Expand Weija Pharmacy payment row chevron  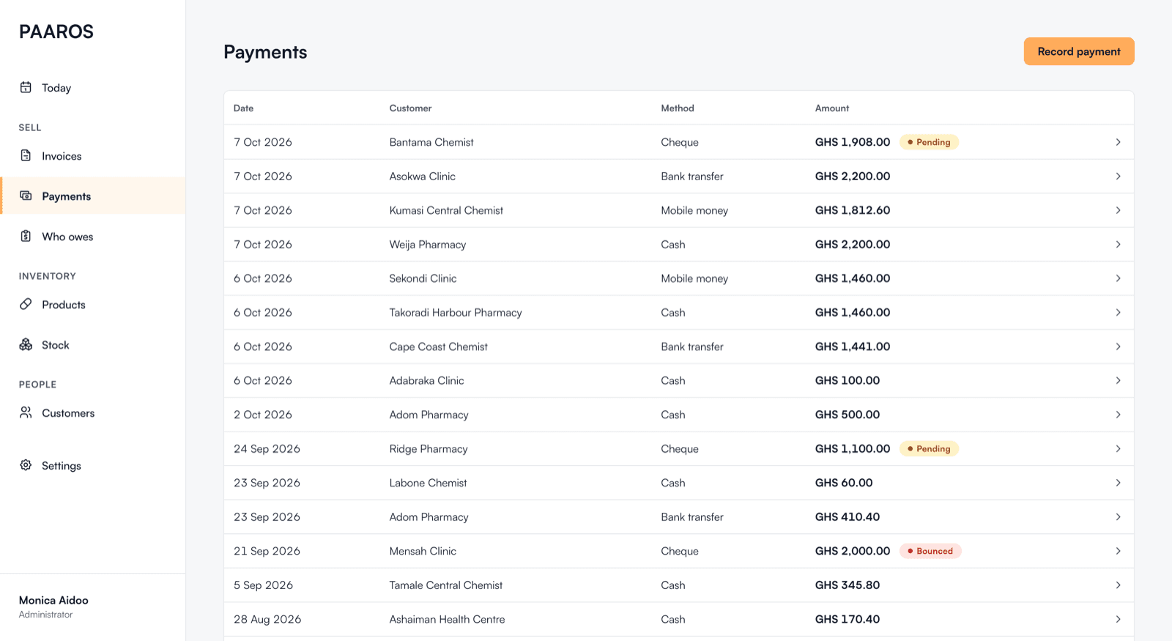pos(1118,244)
